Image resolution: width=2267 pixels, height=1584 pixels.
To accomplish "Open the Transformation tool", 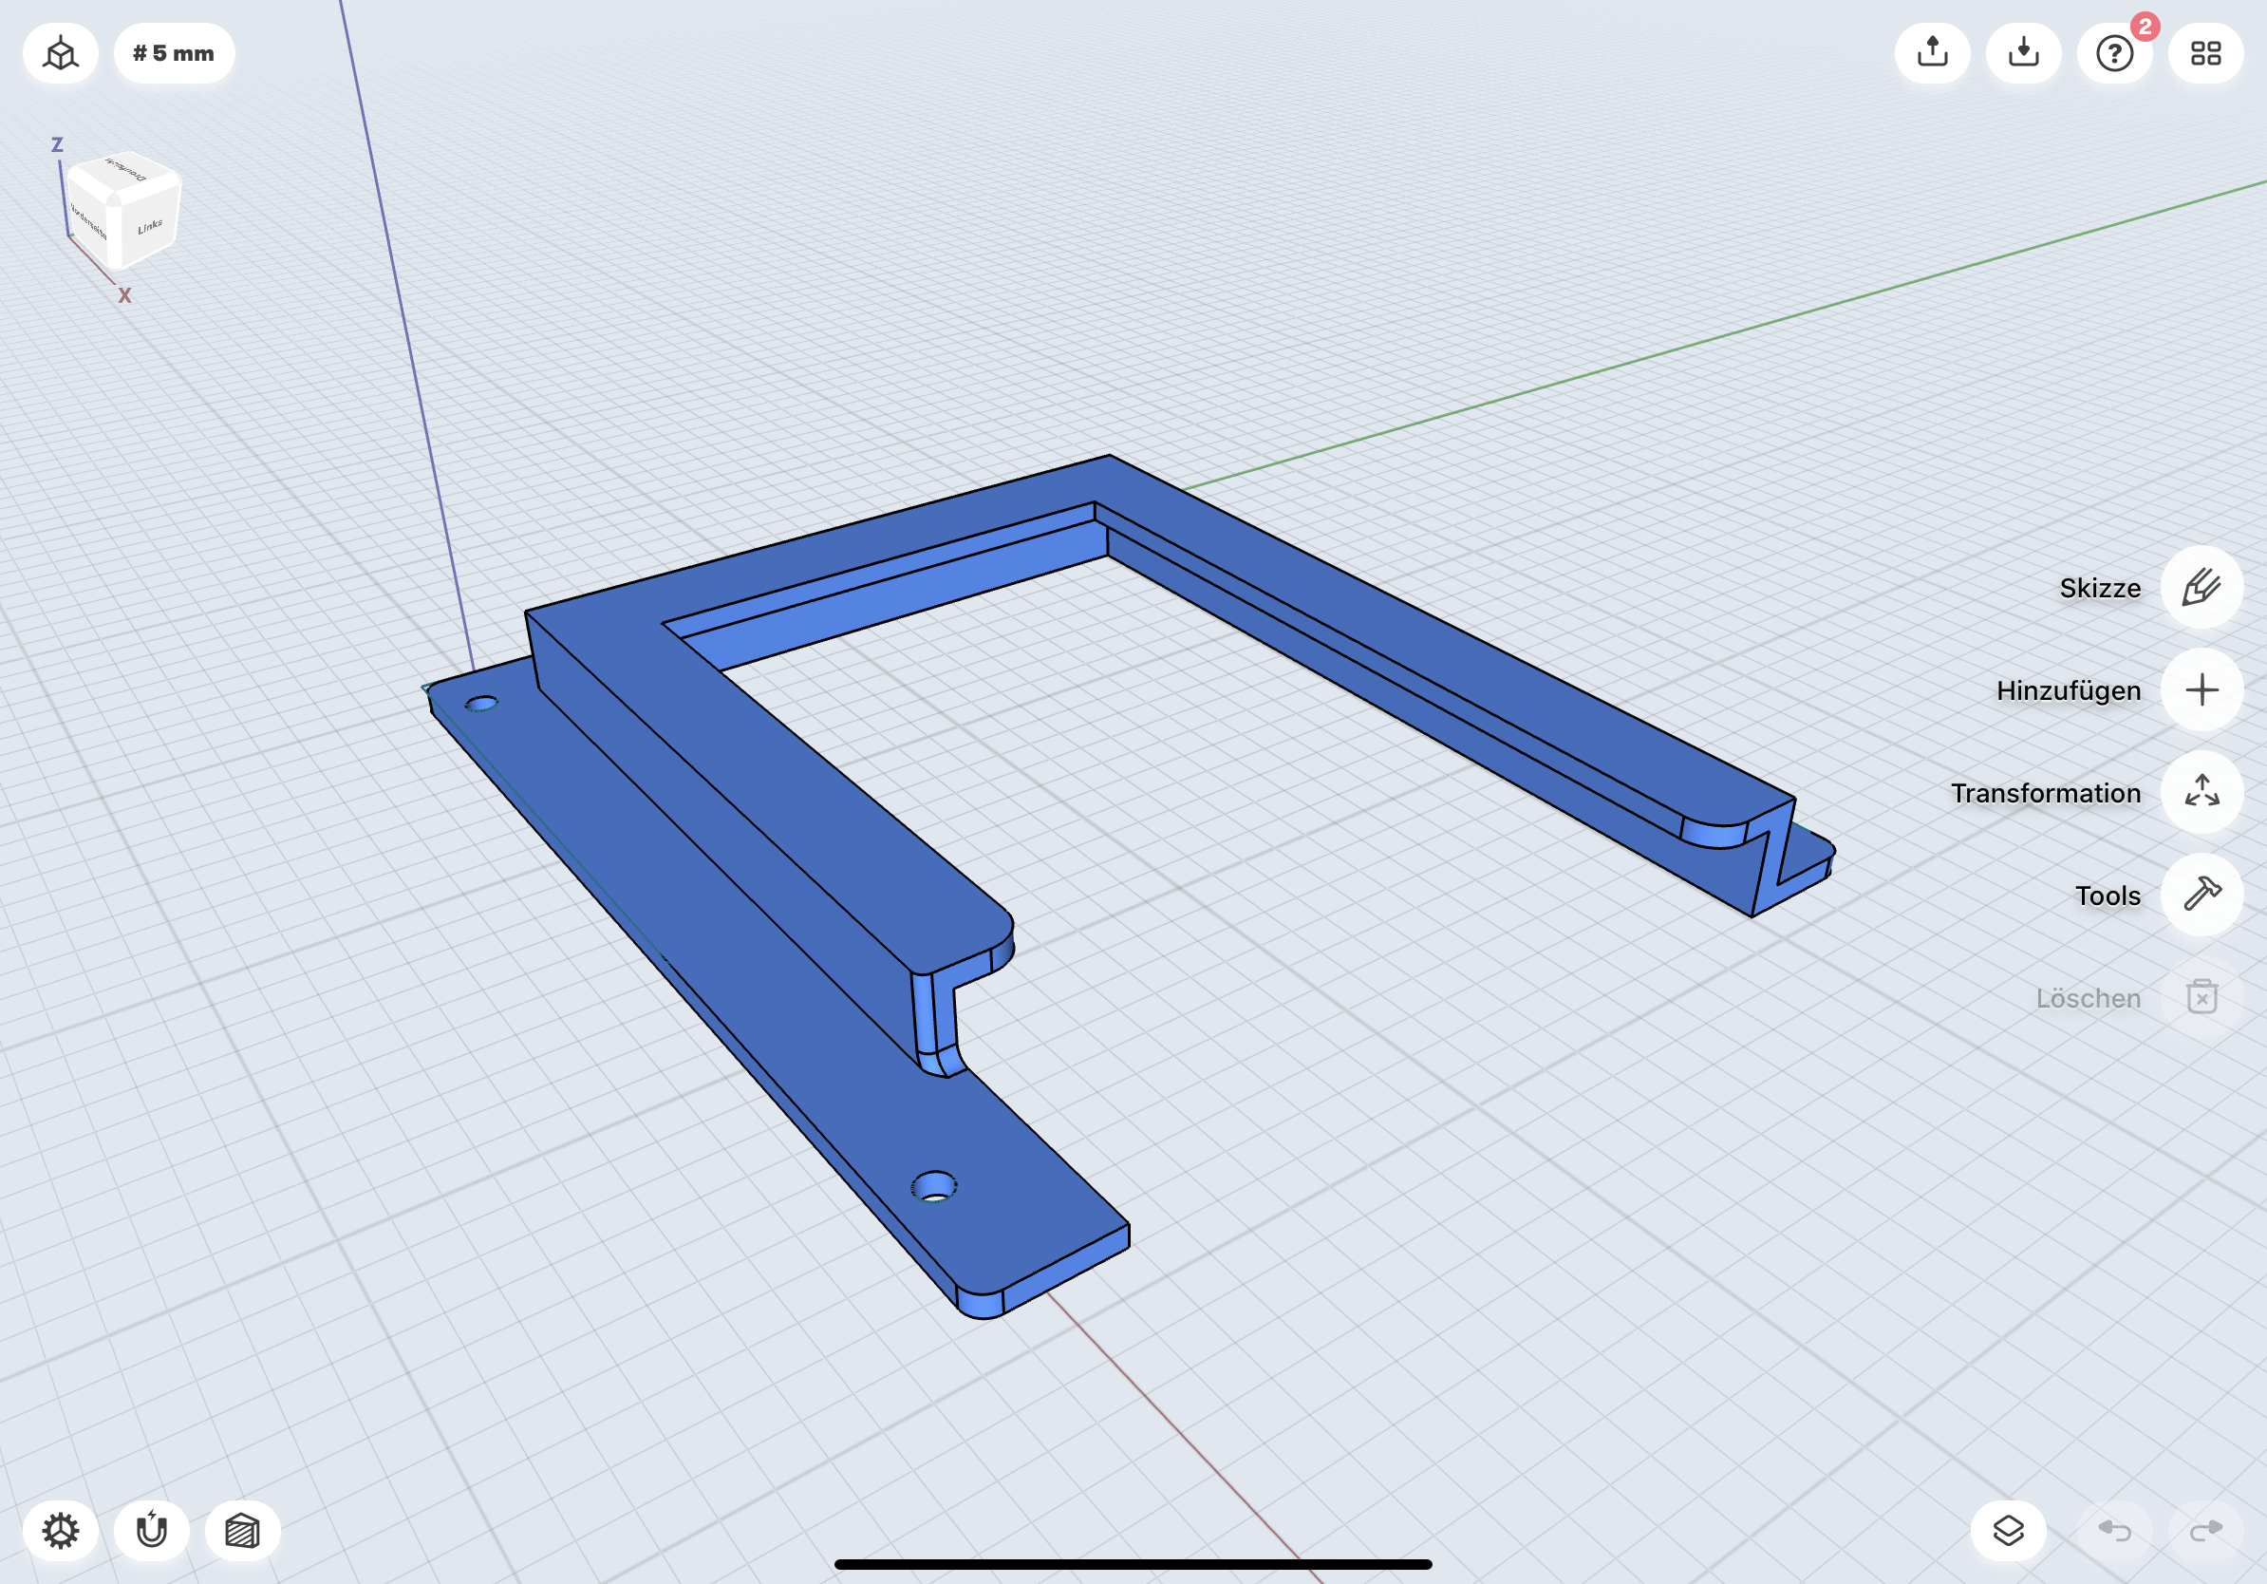I will (2201, 792).
